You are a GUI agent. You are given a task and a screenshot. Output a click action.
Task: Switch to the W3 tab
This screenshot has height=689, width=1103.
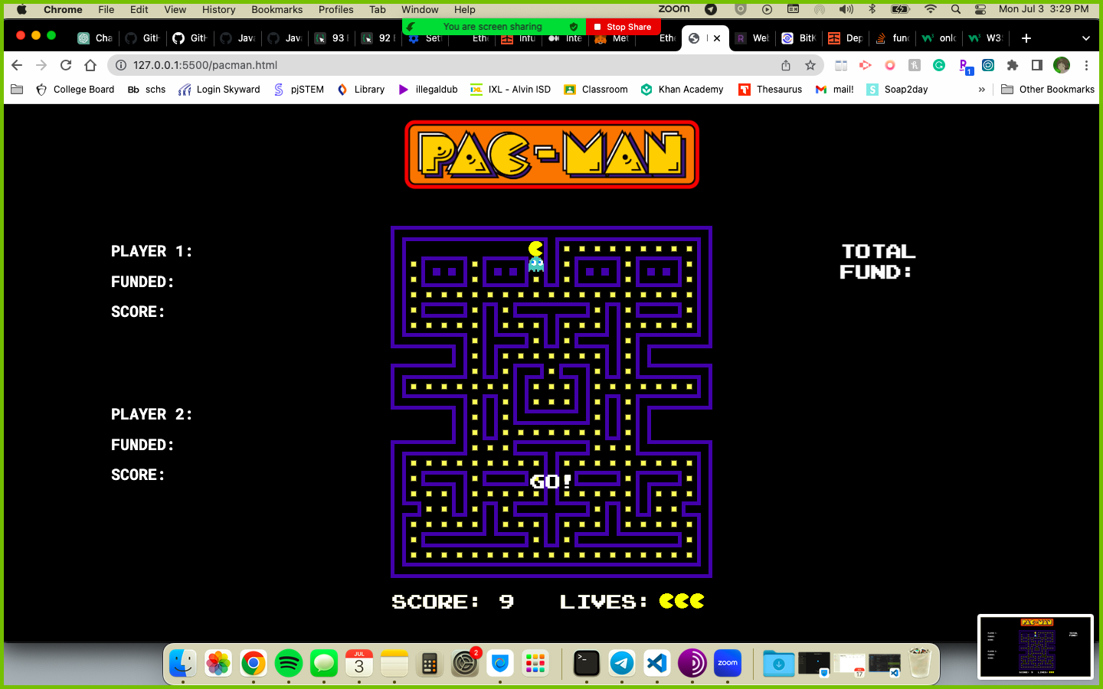tap(986, 38)
